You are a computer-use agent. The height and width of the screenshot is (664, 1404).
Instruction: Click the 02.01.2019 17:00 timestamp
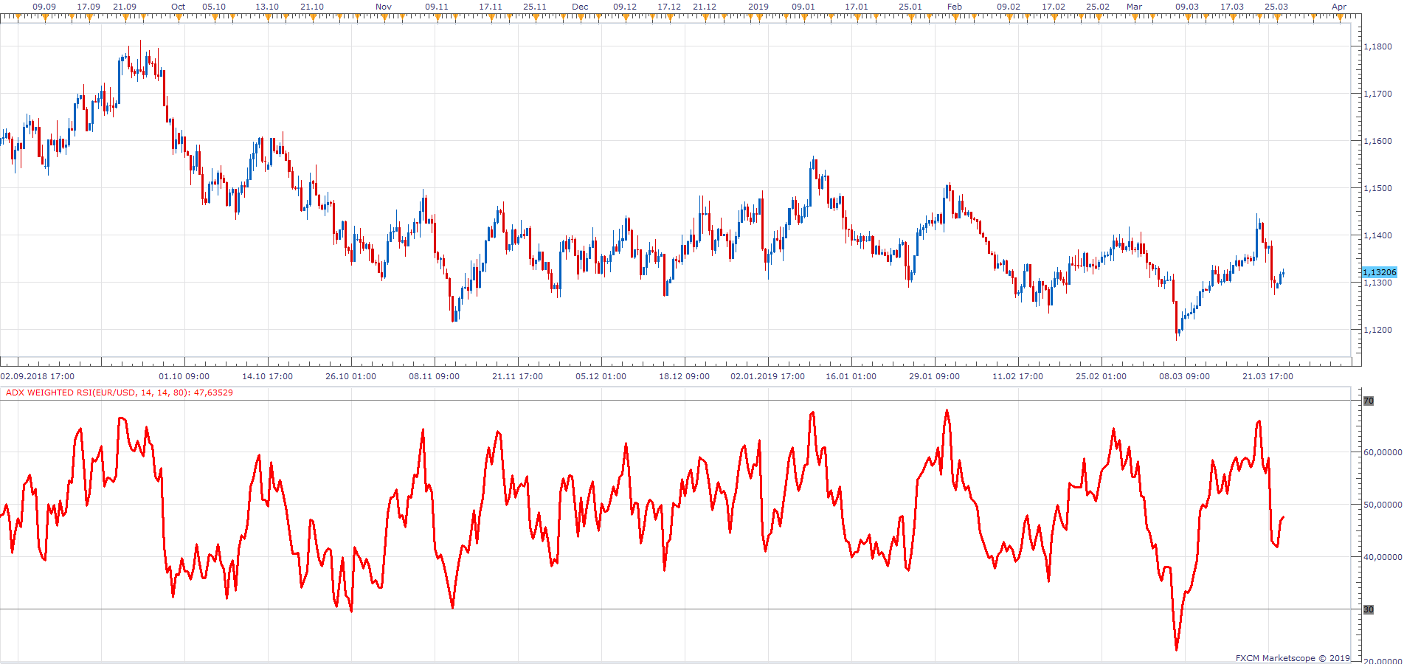(768, 376)
